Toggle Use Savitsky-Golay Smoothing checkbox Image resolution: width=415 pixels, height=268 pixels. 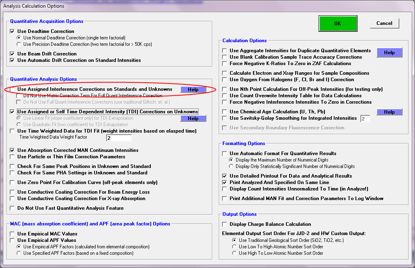pyautogui.click(x=224, y=118)
